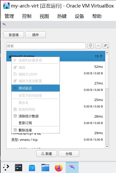The width and height of the screenshot is (116, 173).
Task: Launch the KDE application launcher icon
Action: tap(6, 167)
